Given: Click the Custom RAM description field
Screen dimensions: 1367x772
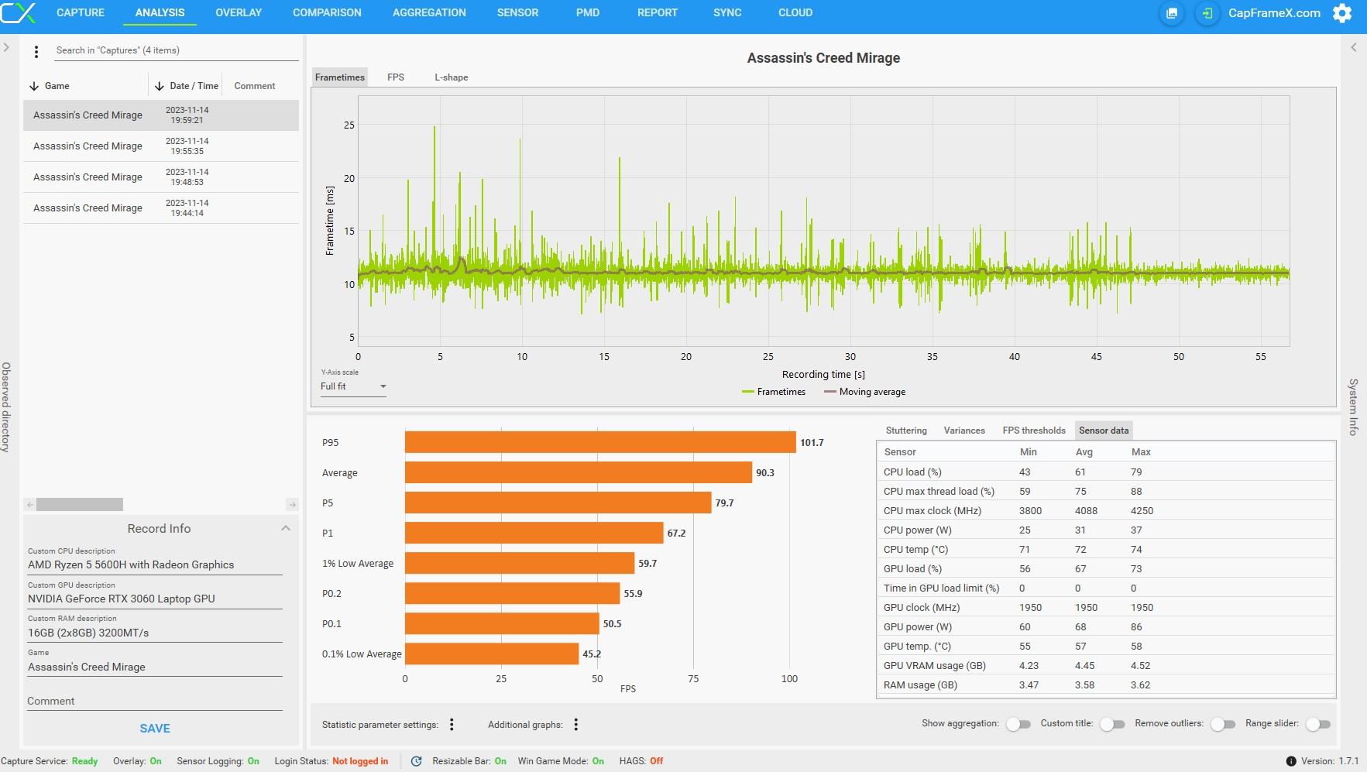Looking at the screenshot, I should pyautogui.click(x=155, y=633).
